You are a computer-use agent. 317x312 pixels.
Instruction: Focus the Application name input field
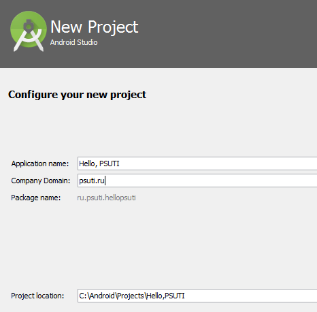pos(197,163)
